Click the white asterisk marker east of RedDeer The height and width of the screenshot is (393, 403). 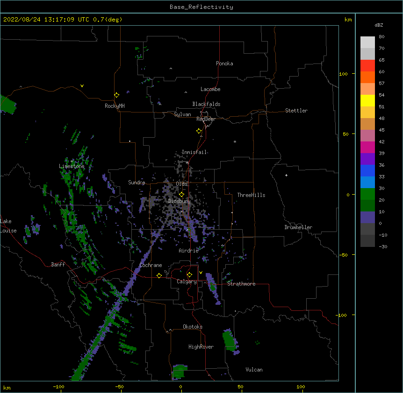pos(235,141)
